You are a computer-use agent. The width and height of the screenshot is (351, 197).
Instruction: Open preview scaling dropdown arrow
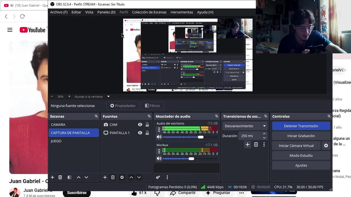[108, 96]
